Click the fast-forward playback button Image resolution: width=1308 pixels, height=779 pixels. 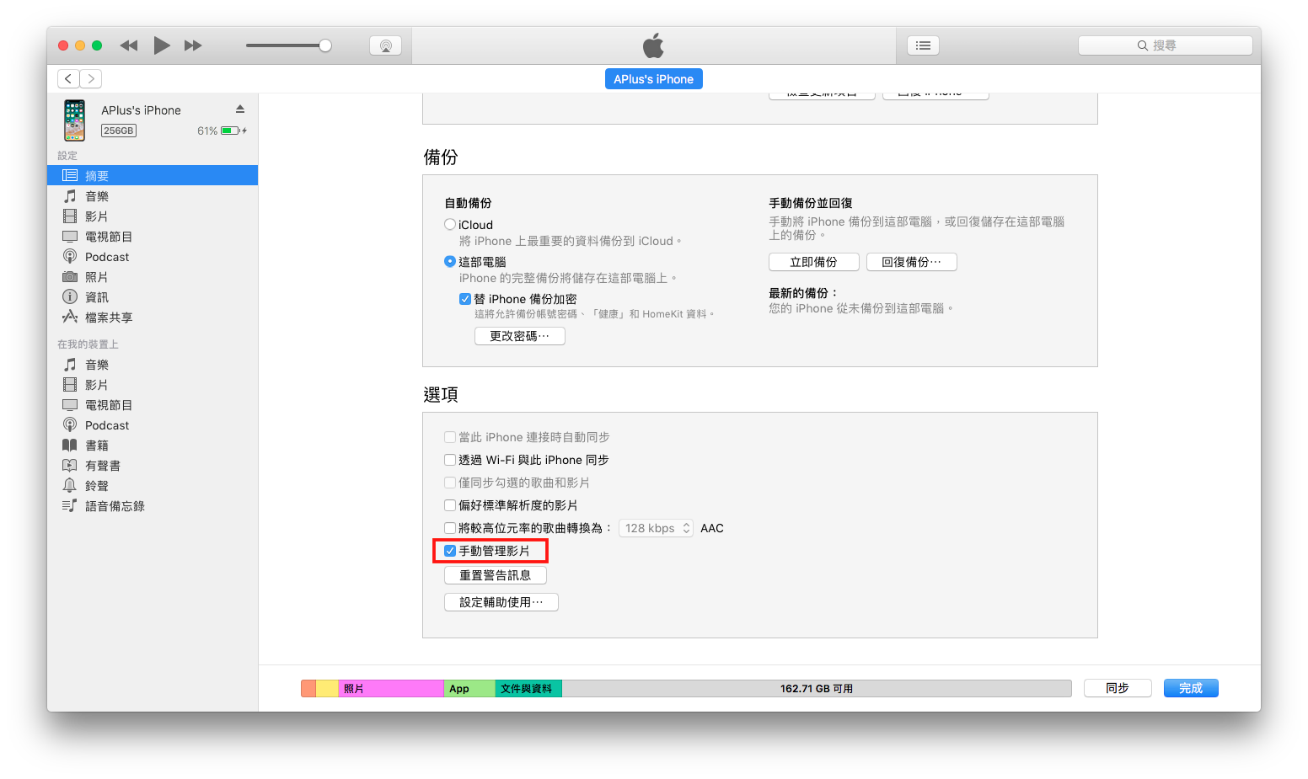point(193,45)
